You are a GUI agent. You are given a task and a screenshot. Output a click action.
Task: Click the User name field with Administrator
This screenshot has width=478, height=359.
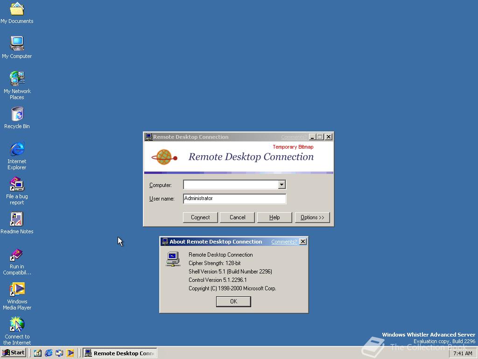point(234,198)
